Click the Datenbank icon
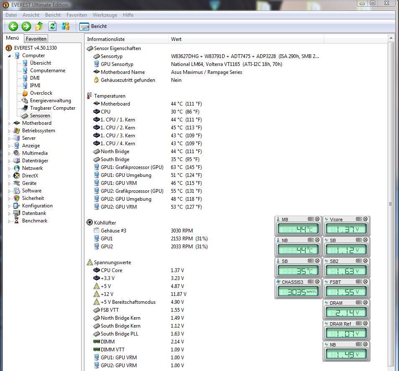 17,213
